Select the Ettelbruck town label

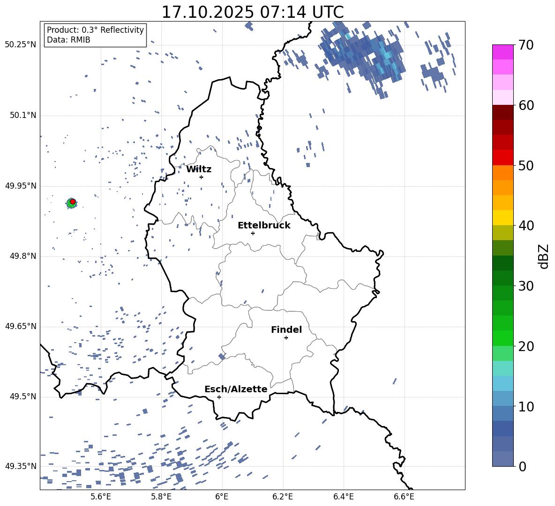[264, 226]
